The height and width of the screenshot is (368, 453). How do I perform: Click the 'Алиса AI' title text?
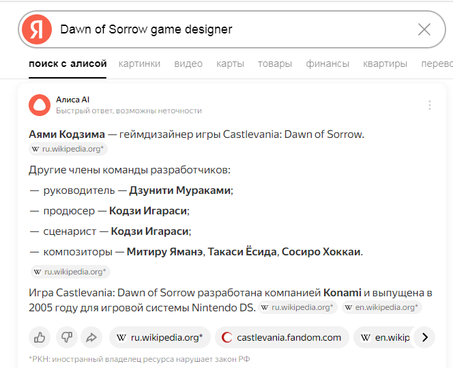72,100
